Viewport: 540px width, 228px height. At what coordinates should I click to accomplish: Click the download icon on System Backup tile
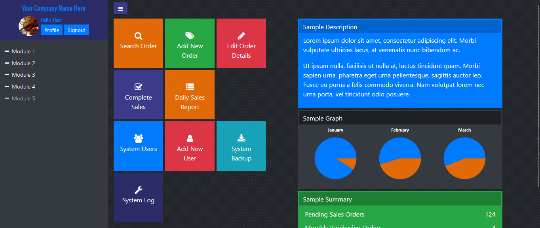pos(241,138)
